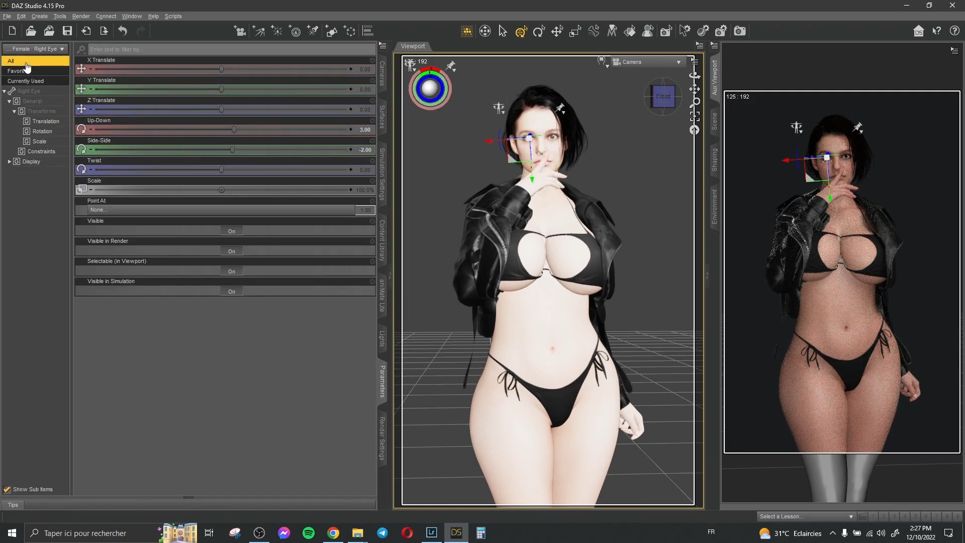Click viewport pan control
965x543 pixels.
coord(695,89)
